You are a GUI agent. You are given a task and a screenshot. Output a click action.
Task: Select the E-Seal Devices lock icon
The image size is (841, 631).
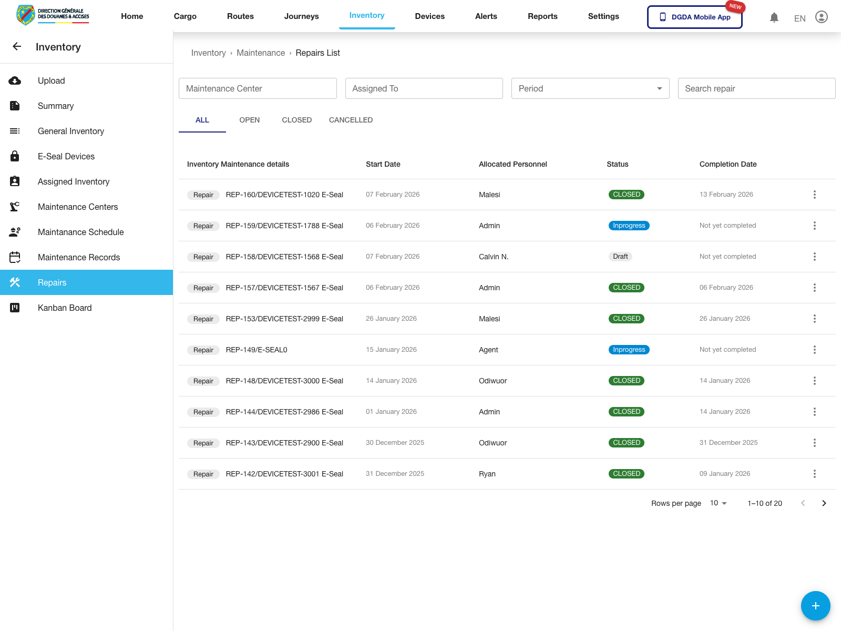tap(15, 157)
